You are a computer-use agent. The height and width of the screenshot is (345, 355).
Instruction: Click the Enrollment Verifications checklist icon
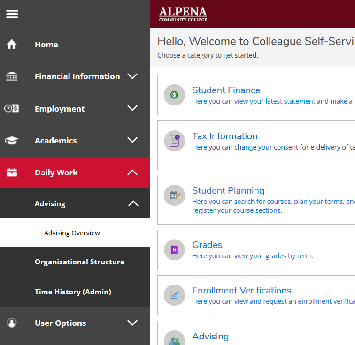[x=174, y=295]
